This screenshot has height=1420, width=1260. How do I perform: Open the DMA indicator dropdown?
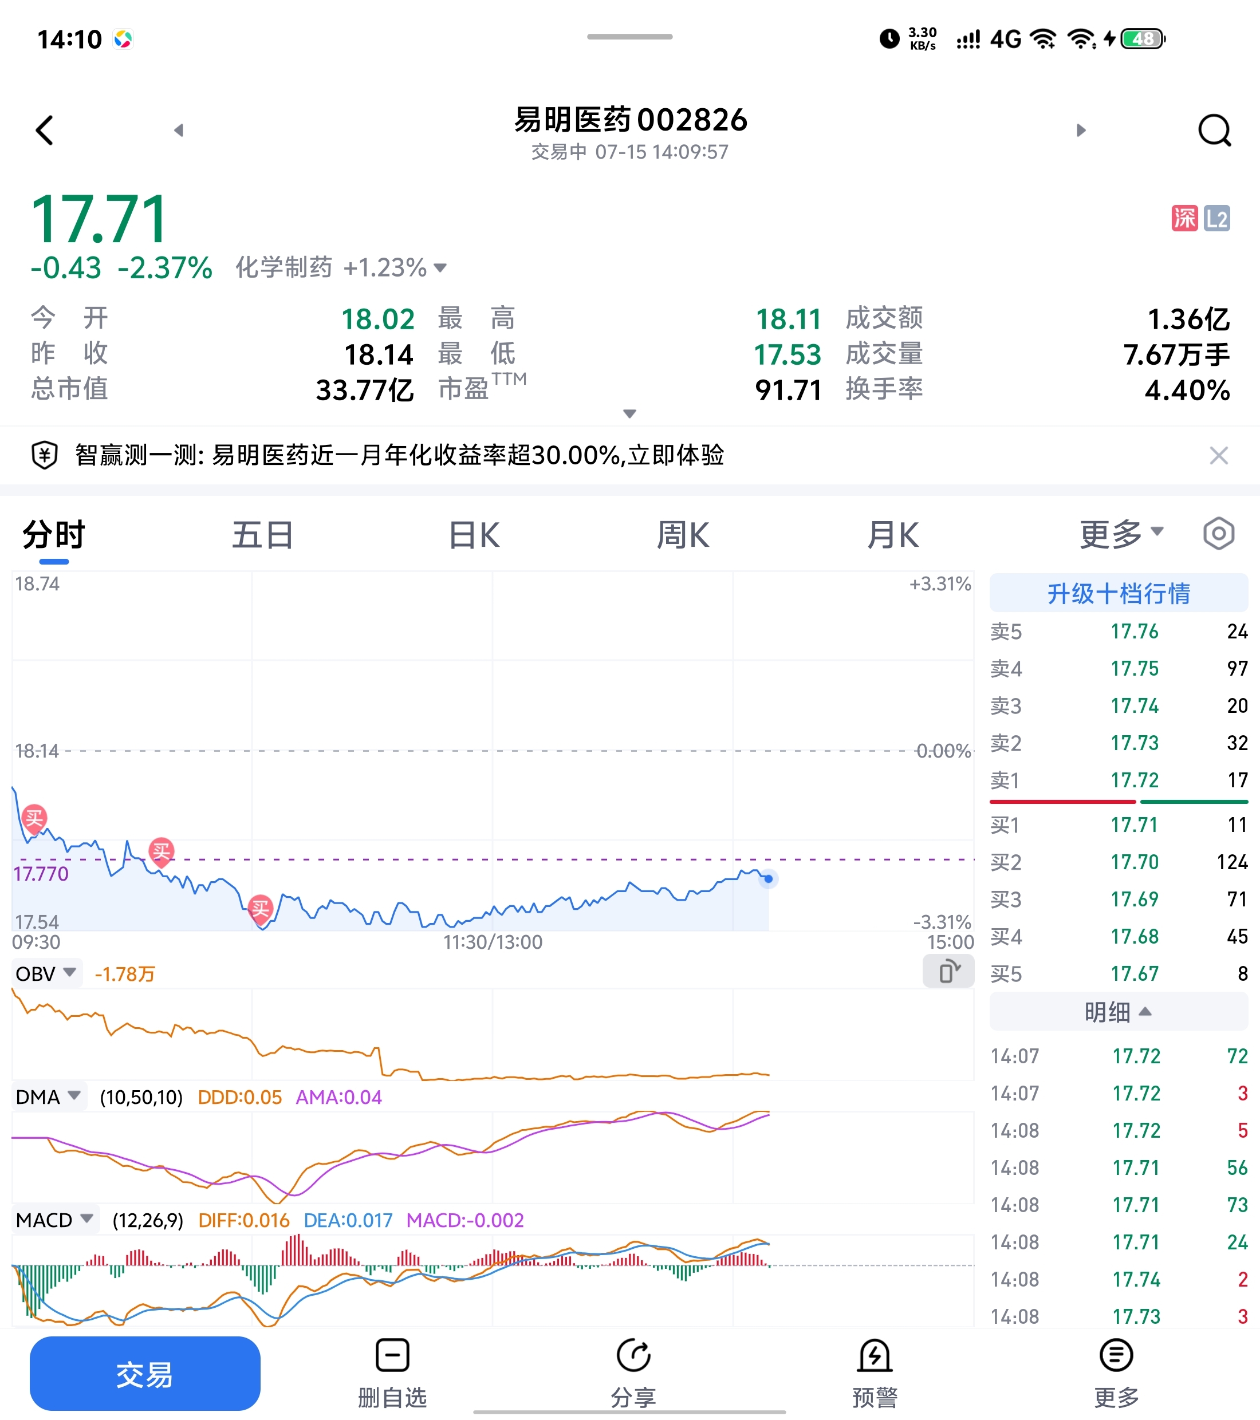click(49, 1097)
